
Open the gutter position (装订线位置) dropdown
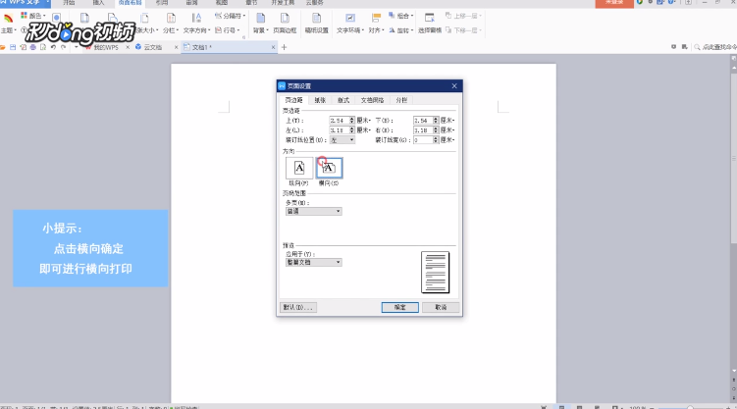pyautogui.click(x=342, y=140)
